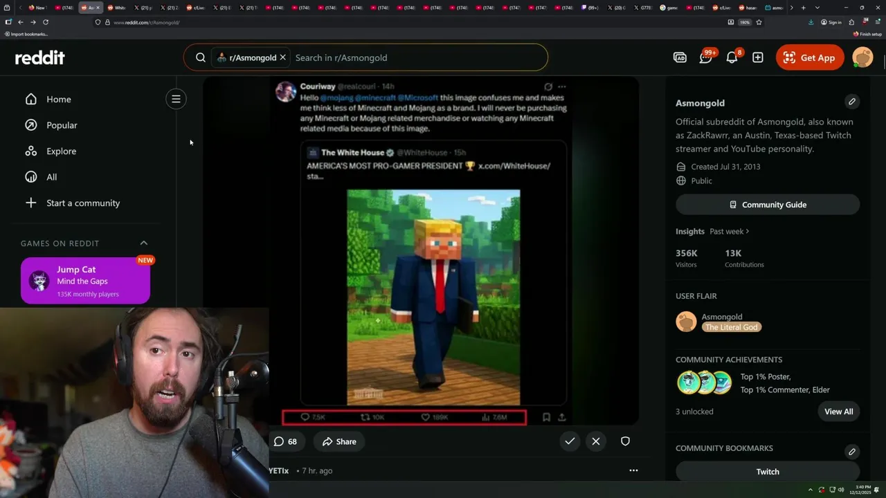Click the Finish setup prompt
This screenshot has height=498, width=886.
[x=867, y=34]
